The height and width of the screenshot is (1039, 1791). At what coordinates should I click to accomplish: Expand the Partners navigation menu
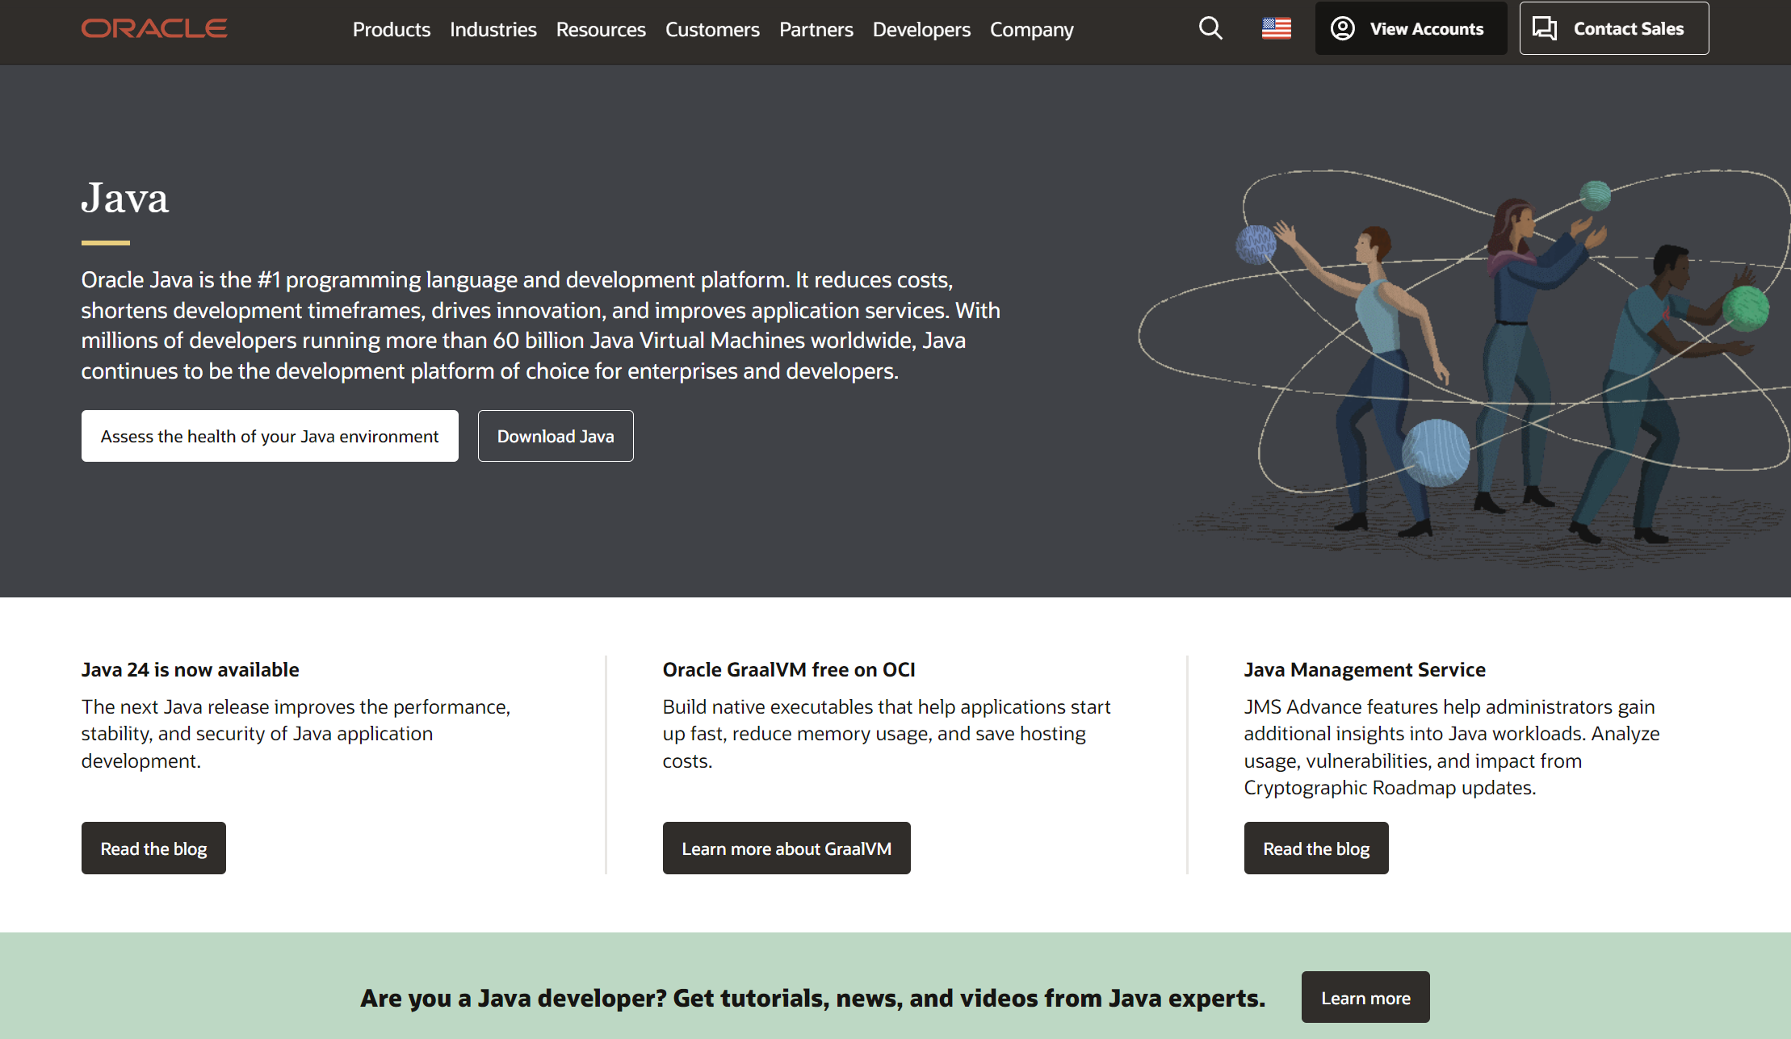[x=816, y=30]
